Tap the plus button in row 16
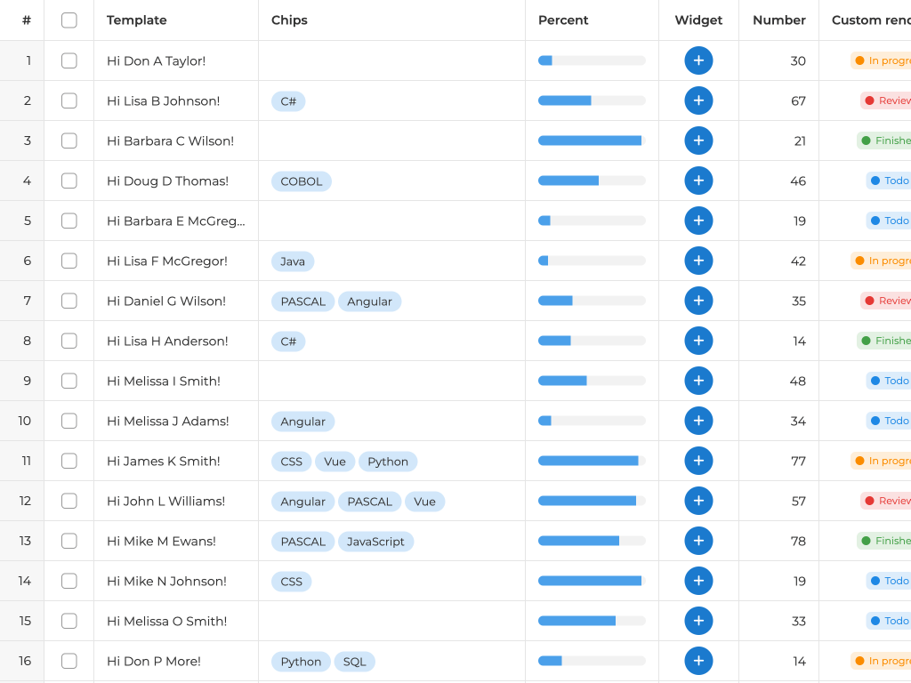911x683 pixels. point(698,661)
